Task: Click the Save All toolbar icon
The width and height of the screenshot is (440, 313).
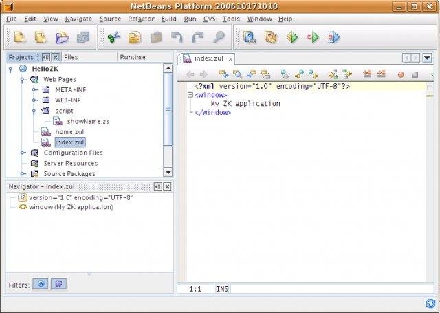Action: click(x=83, y=37)
